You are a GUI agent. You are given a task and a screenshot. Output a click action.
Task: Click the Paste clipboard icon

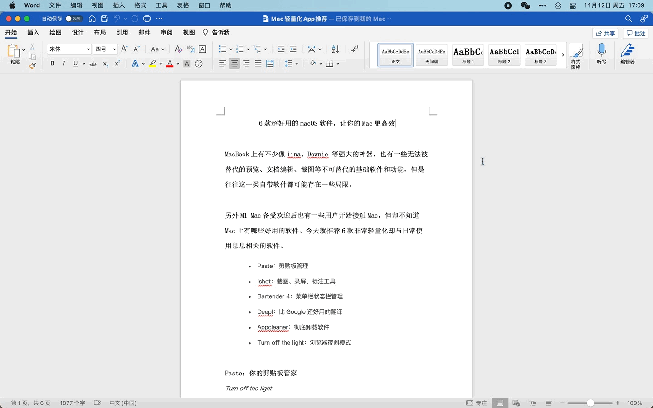pos(14,51)
